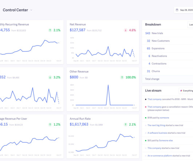Select the 31 Churns row
Image resolution: width=193 pixels, height=161 pixels.
click(168, 71)
